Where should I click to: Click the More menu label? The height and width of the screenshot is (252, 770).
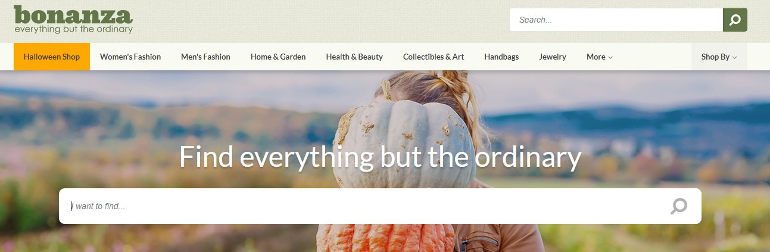point(596,57)
